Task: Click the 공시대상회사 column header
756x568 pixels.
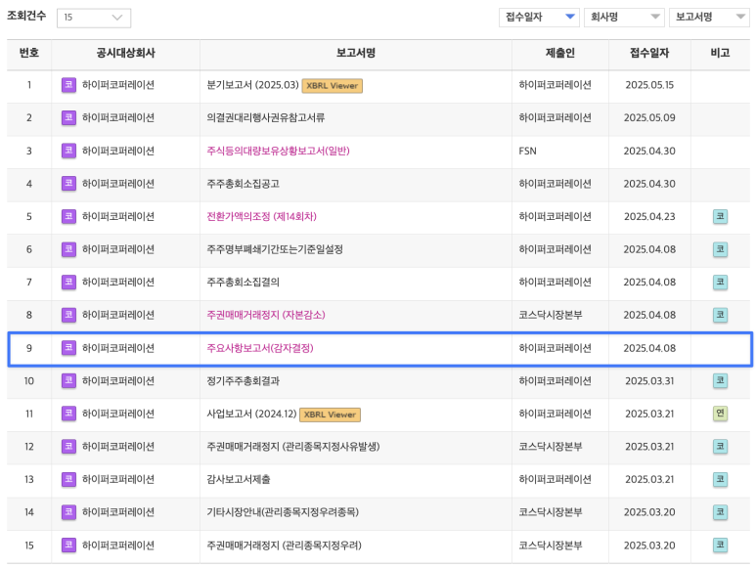Action: (126, 53)
